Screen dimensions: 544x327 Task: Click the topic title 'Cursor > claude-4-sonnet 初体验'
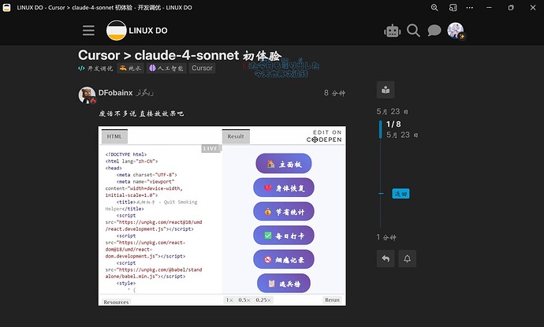click(180, 55)
